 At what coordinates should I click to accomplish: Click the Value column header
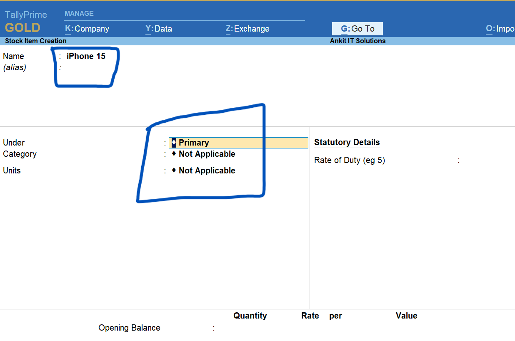pyautogui.click(x=407, y=316)
